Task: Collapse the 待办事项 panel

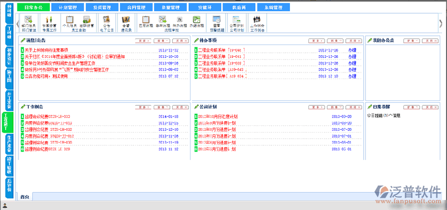Action: point(335,41)
